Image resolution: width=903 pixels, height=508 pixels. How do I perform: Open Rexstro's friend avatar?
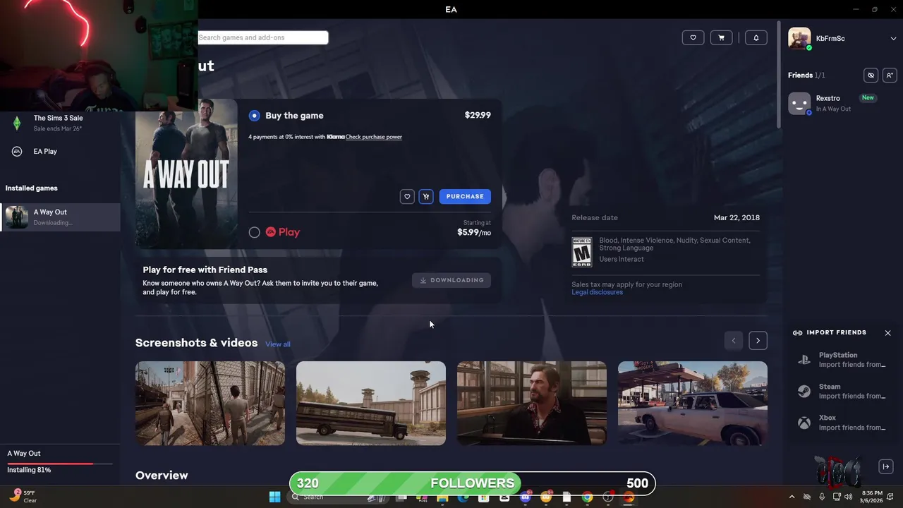coord(799,103)
